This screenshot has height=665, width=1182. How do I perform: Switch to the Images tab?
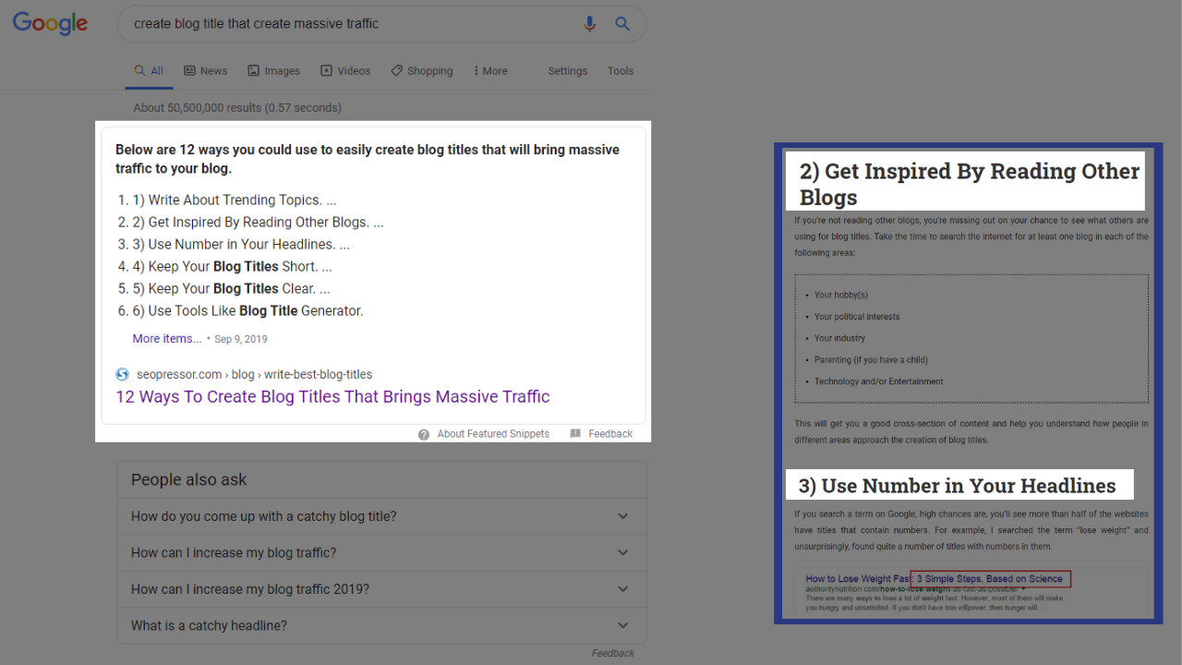(x=273, y=70)
